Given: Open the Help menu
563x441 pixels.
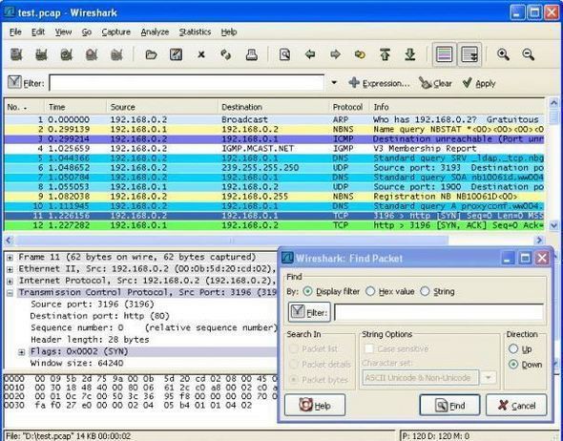Looking at the screenshot, I should click(x=229, y=31).
